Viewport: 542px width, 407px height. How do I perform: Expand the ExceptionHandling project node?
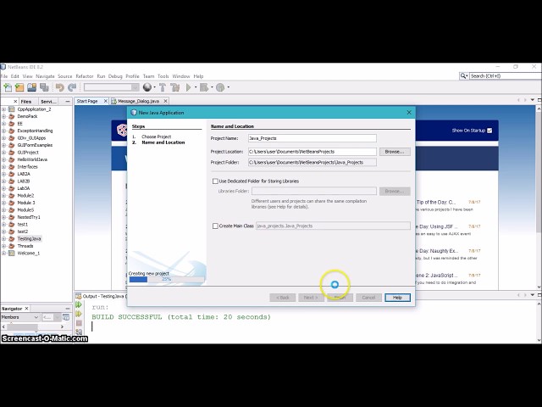tap(3, 131)
